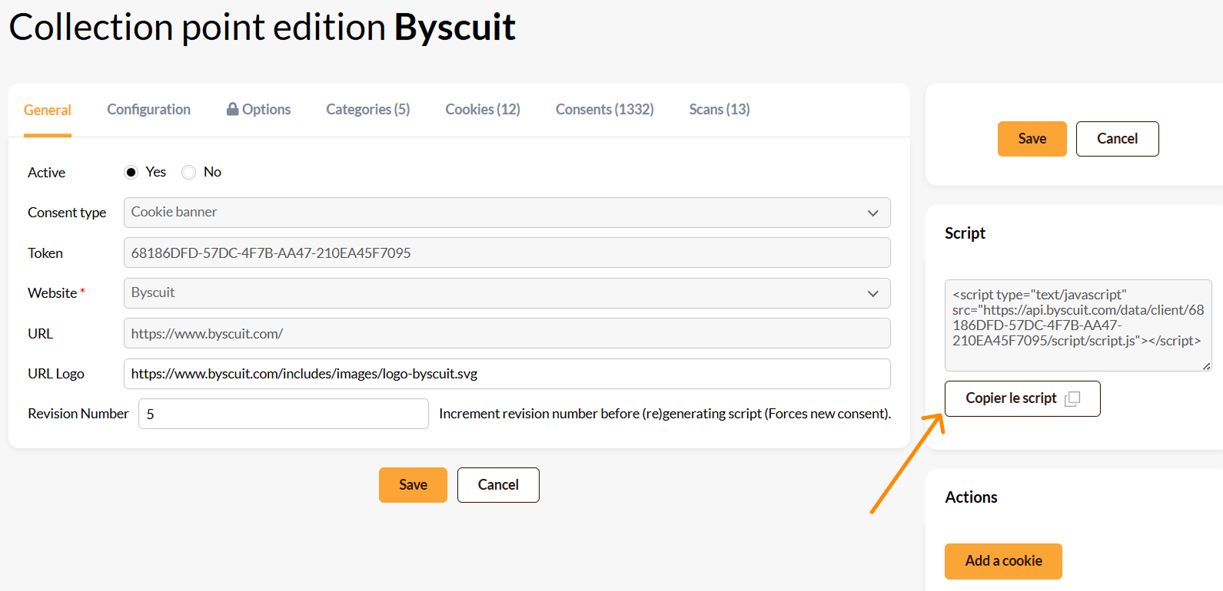Screen dimensions: 1223x591
Task: Click the script code text area
Action: point(1078,325)
